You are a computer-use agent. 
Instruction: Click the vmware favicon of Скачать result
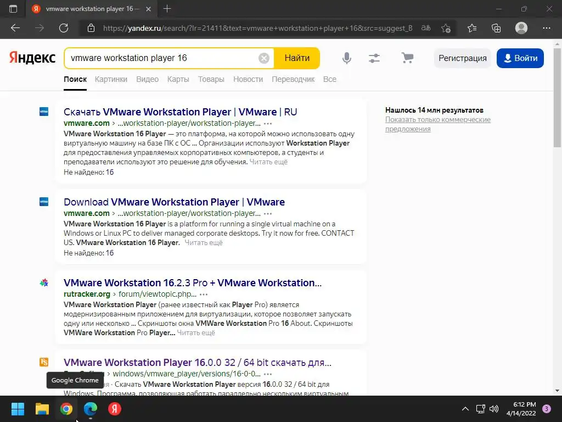tap(44, 112)
